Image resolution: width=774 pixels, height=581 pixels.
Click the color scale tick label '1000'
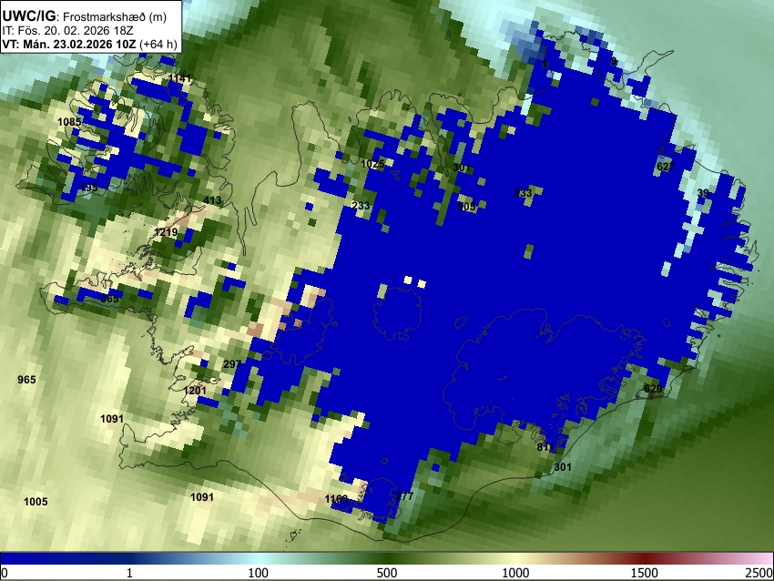tap(515, 573)
